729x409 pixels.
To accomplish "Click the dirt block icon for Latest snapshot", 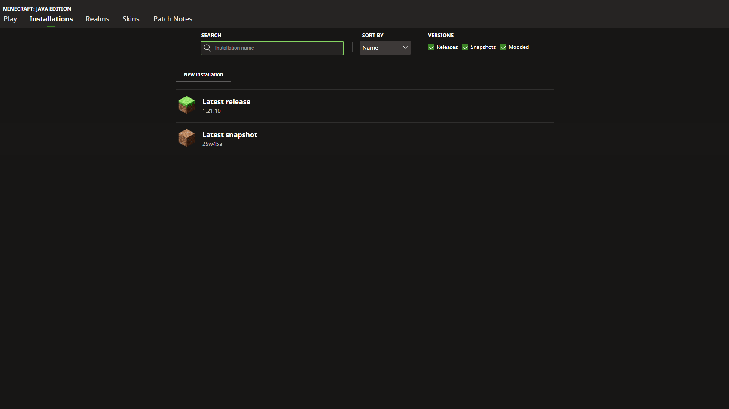I will [x=186, y=138].
